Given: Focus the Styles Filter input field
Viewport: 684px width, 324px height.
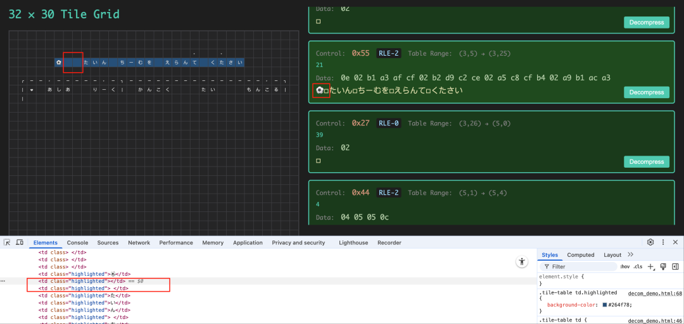Looking at the screenshot, I should pos(578,266).
